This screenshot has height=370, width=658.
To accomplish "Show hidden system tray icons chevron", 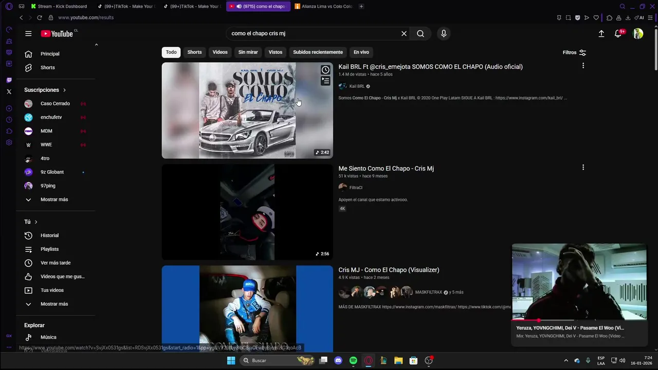I will coord(566,360).
